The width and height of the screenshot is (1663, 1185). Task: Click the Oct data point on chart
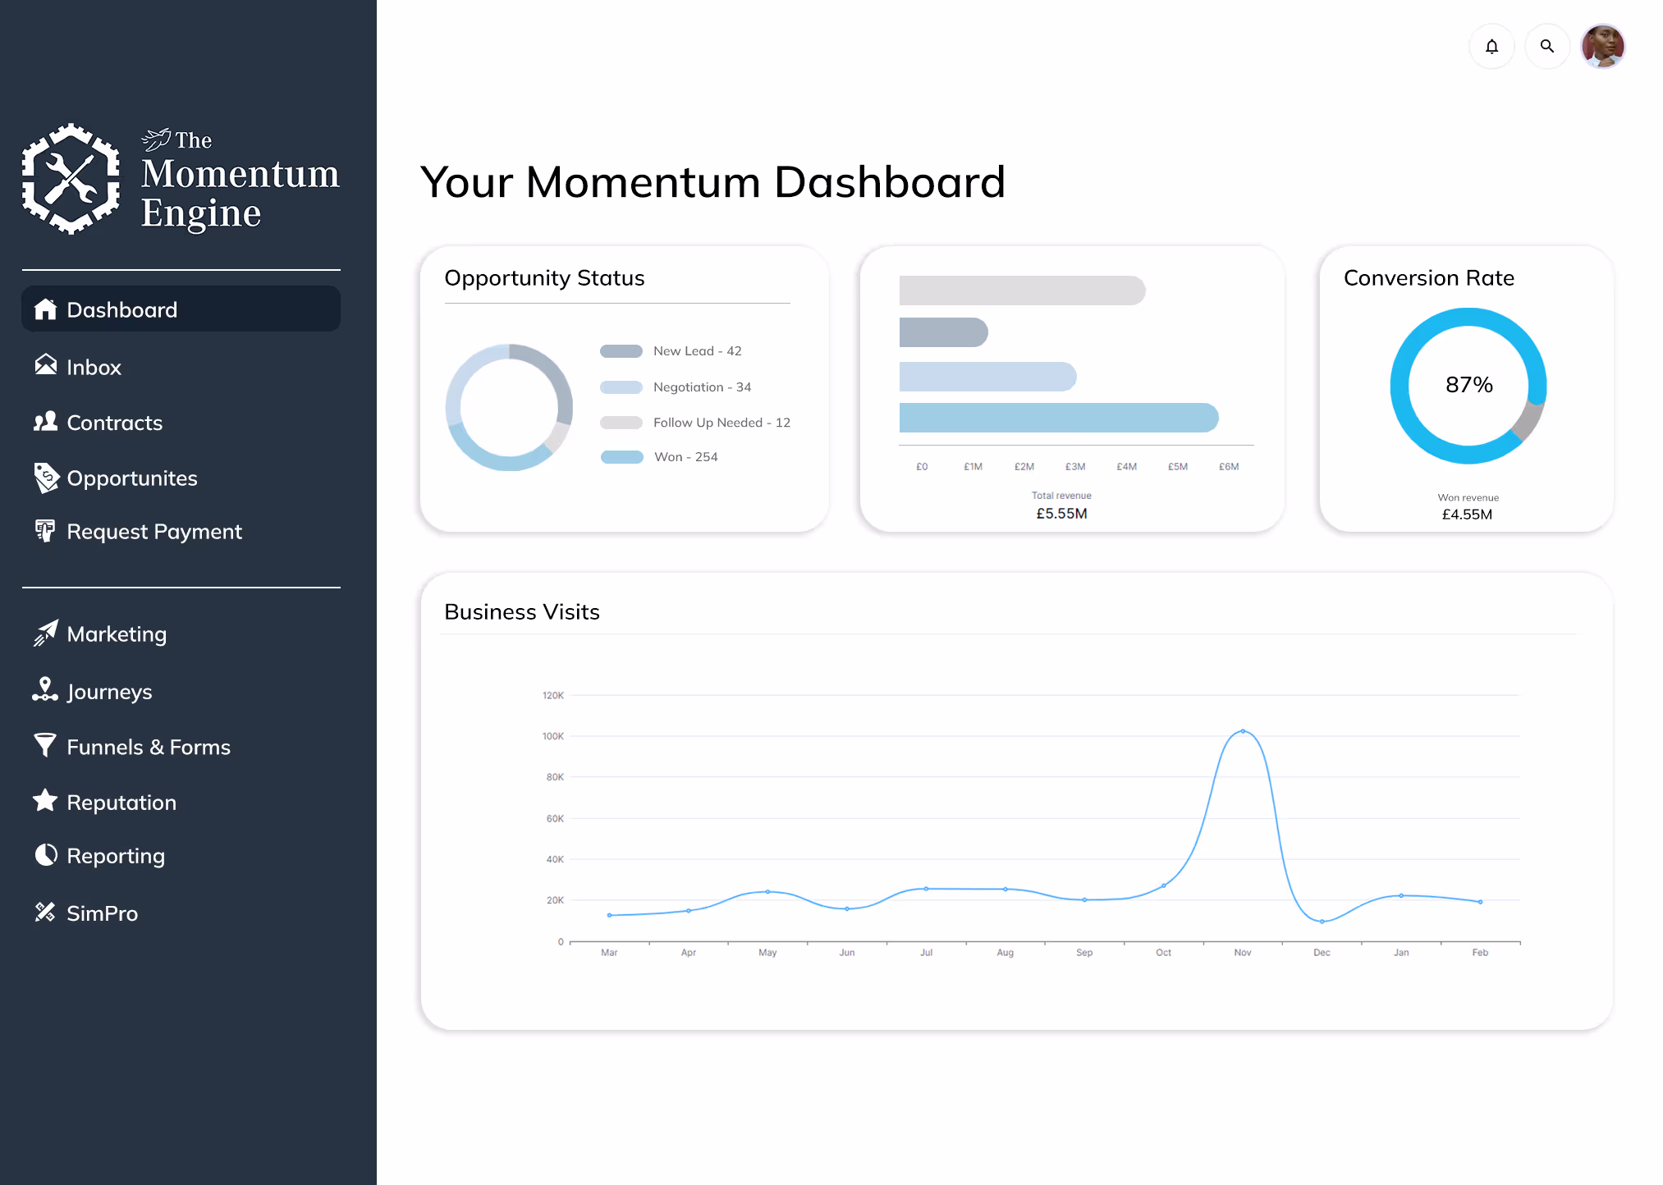click(x=1163, y=885)
